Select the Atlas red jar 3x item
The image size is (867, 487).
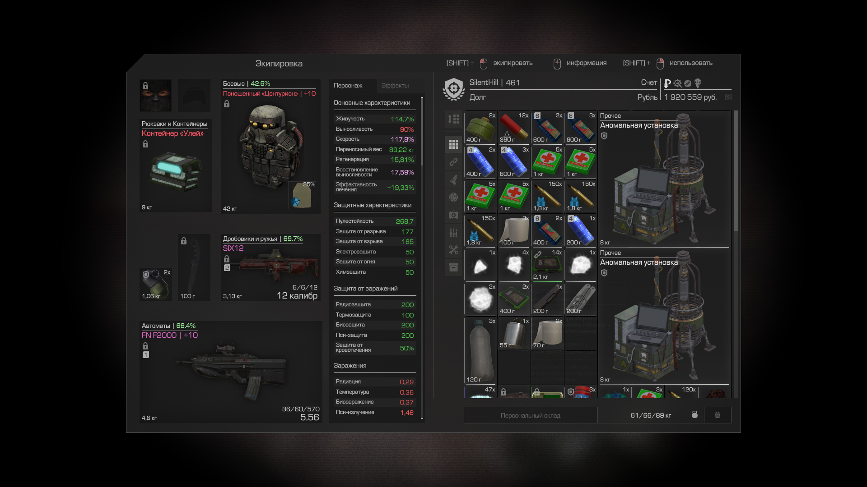pos(581,392)
